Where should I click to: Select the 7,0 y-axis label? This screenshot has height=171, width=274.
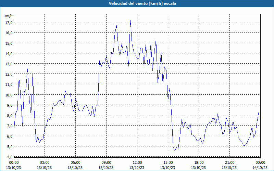(9, 126)
